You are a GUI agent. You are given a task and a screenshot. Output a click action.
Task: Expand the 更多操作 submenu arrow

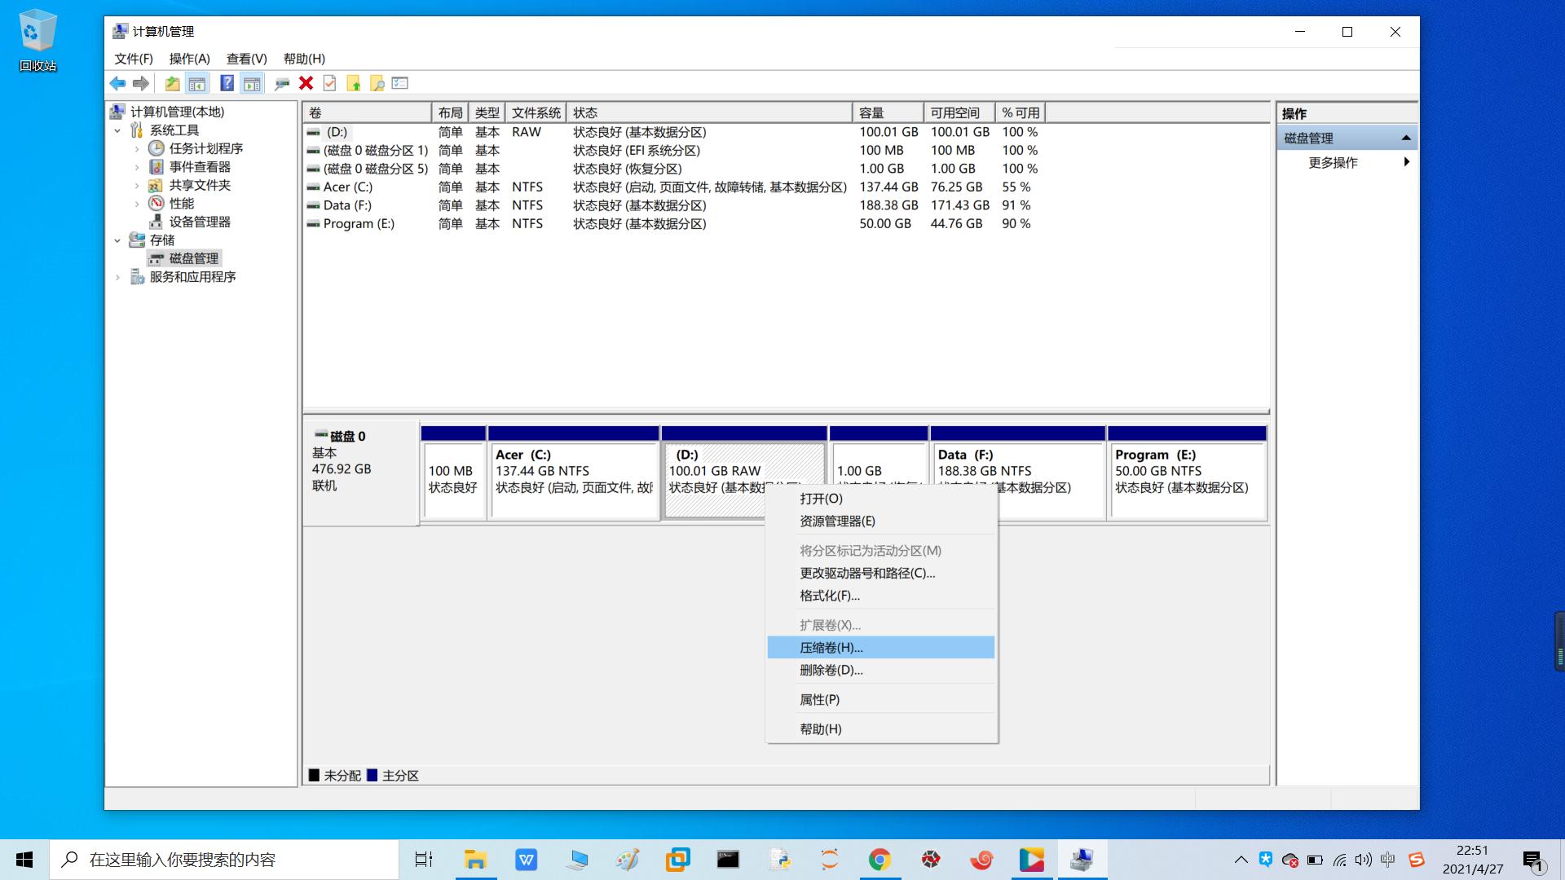coord(1408,161)
